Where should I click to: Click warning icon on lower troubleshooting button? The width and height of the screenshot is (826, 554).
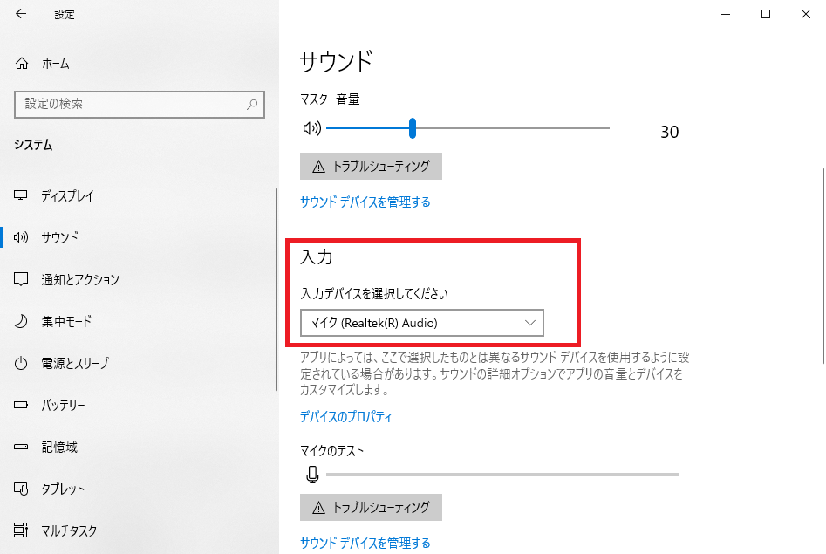318,508
